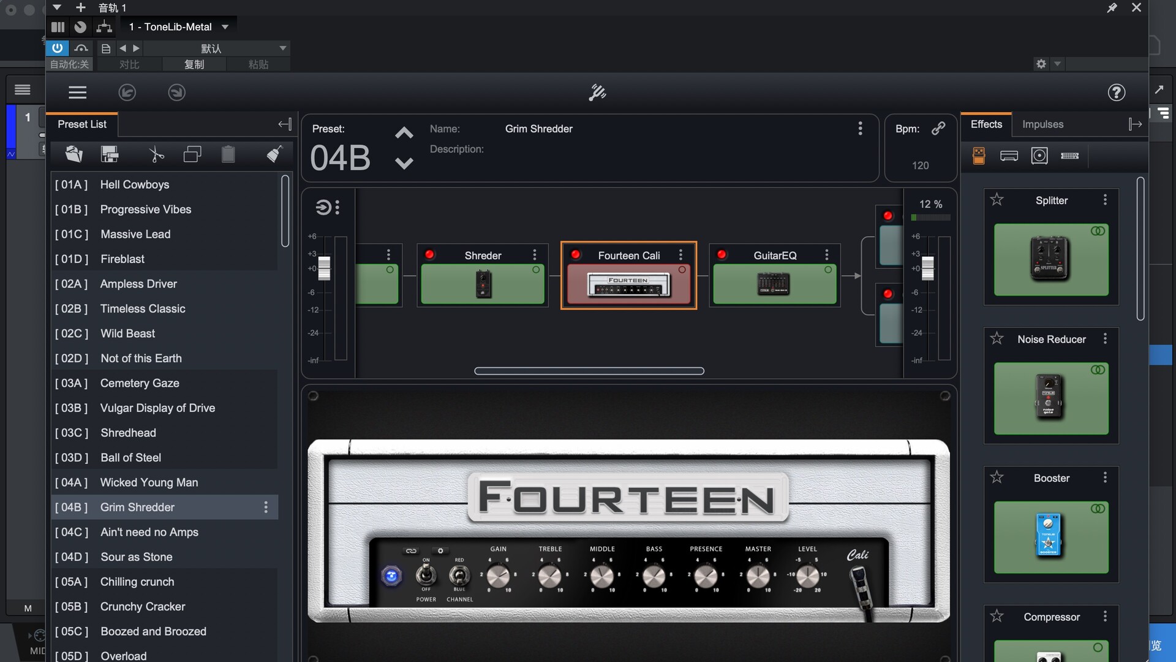
Task: Favorite the Splitter effect star
Action: click(x=997, y=199)
